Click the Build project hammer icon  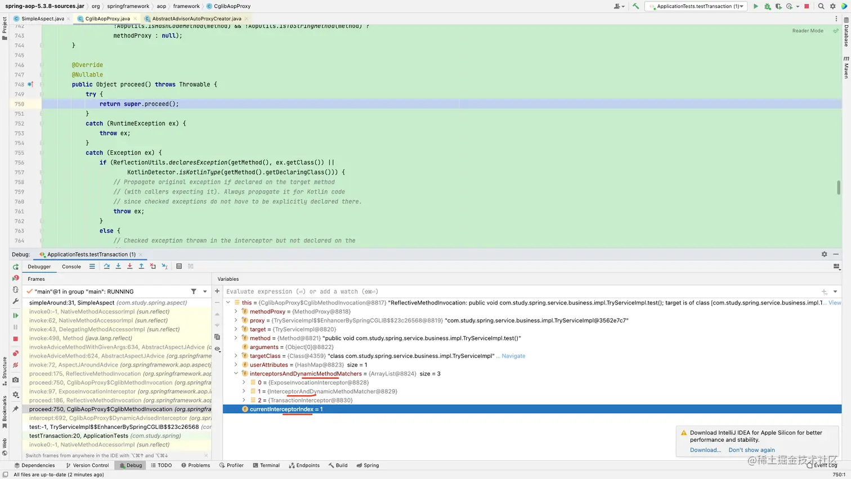[635, 6]
